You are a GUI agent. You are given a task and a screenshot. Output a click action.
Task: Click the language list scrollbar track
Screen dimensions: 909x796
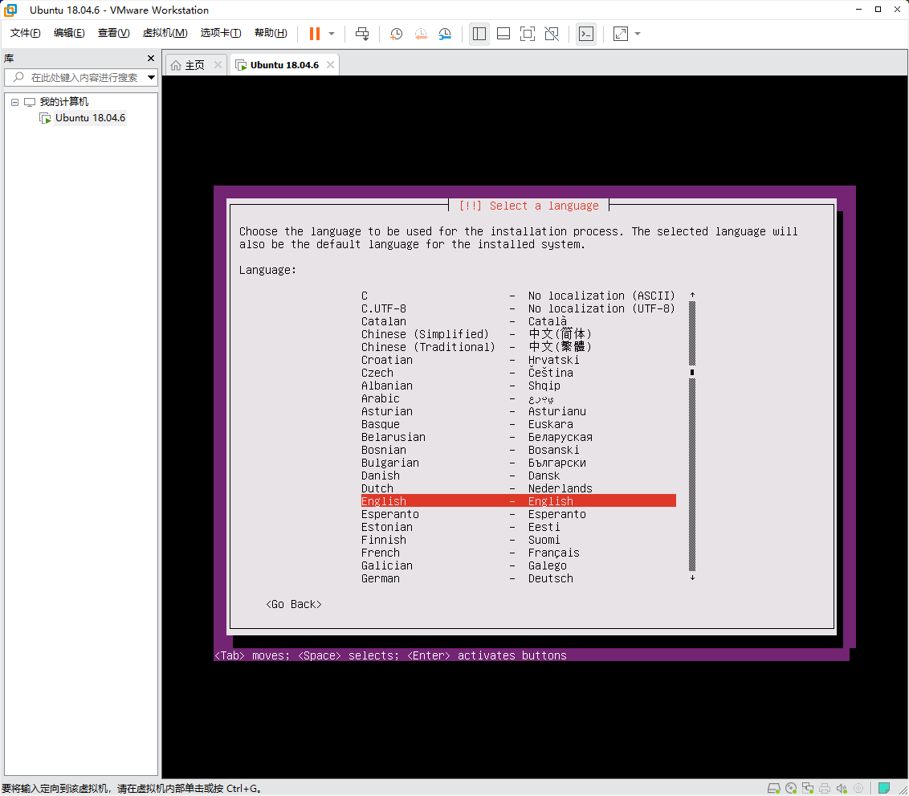pos(692,436)
